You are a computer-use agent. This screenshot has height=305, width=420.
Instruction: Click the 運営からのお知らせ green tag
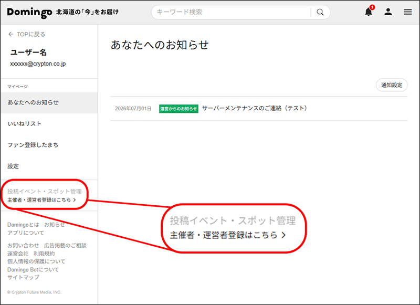(x=178, y=109)
